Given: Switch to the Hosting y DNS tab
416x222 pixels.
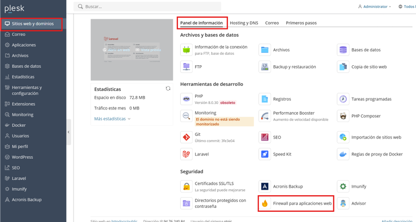Looking at the screenshot, I should (244, 23).
